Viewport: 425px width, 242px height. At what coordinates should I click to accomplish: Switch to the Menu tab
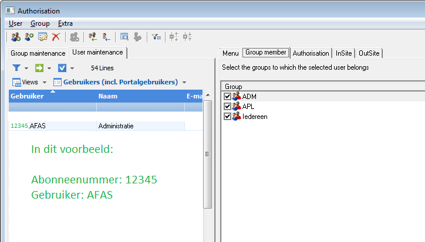point(230,53)
